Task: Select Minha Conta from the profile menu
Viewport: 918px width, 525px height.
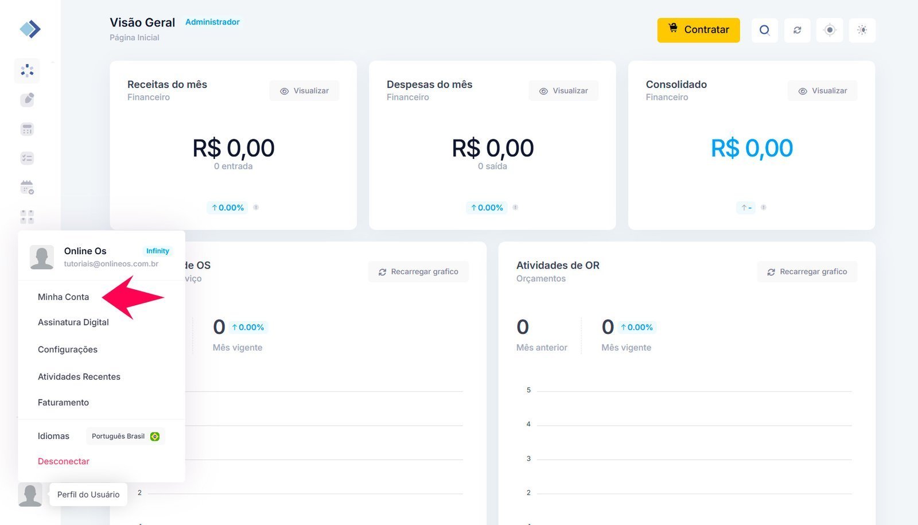Action: tap(64, 297)
